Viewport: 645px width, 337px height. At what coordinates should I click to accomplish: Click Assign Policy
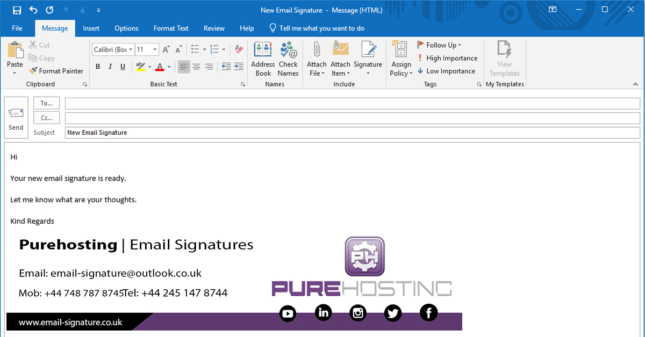(x=401, y=58)
